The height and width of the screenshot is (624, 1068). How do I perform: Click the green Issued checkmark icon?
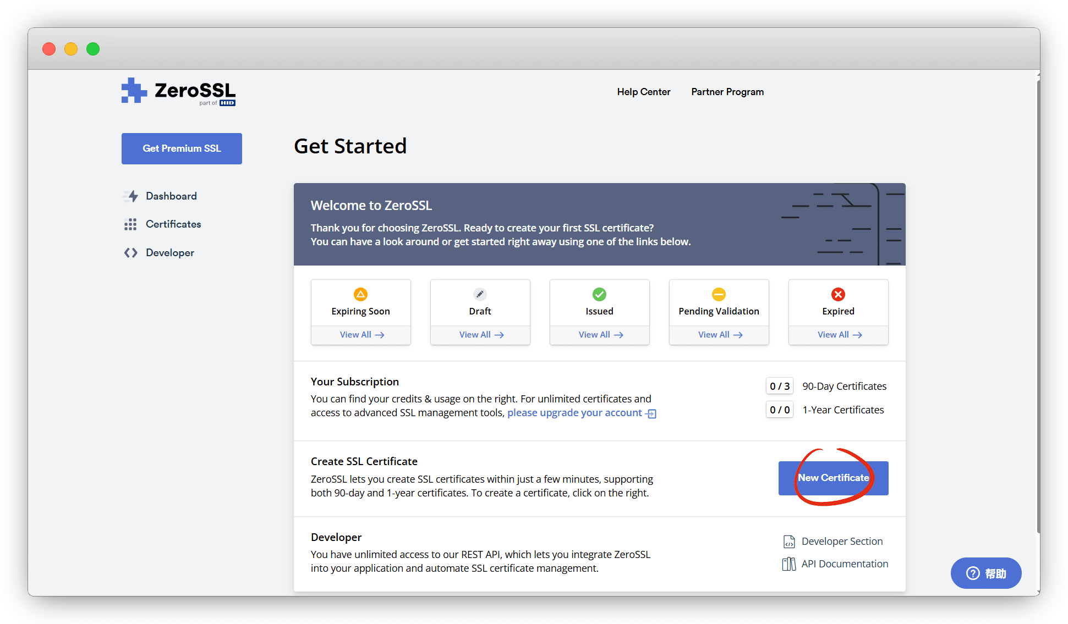click(x=599, y=294)
